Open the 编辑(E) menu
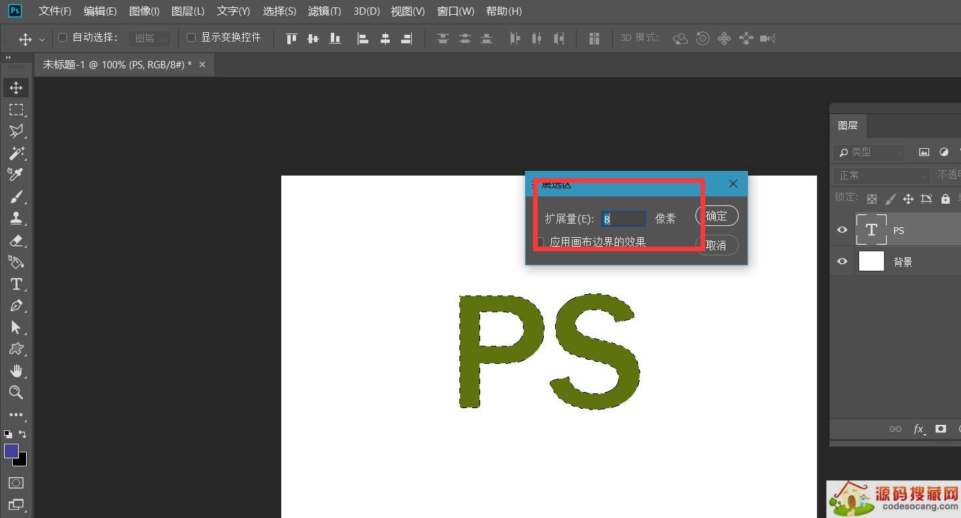Image resolution: width=961 pixels, height=518 pixels. point(100,11)
